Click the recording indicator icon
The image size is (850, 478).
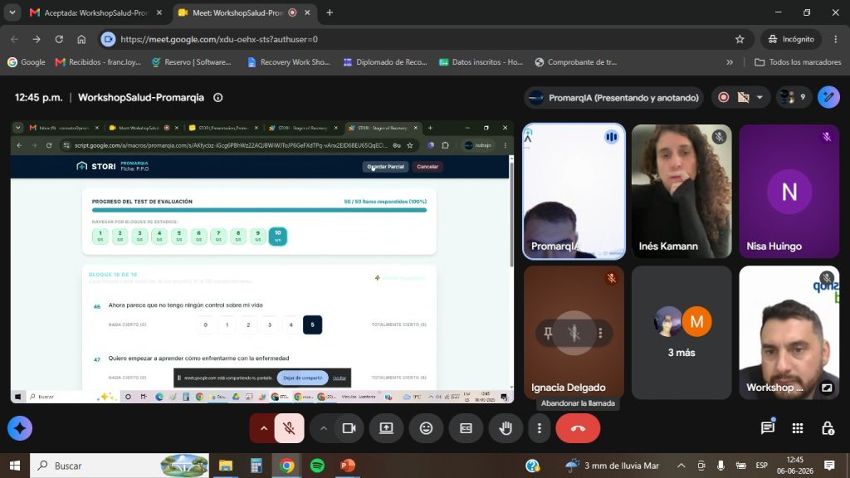[x=723, y=98]
